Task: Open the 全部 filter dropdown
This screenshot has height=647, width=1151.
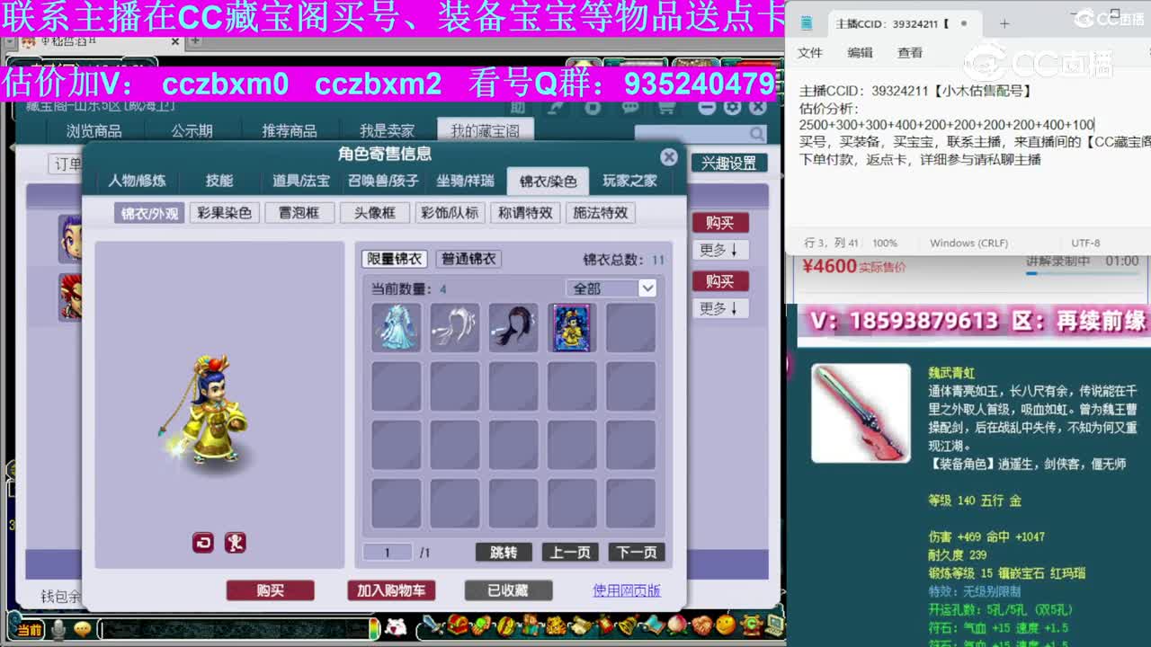Action: (611, 288)
